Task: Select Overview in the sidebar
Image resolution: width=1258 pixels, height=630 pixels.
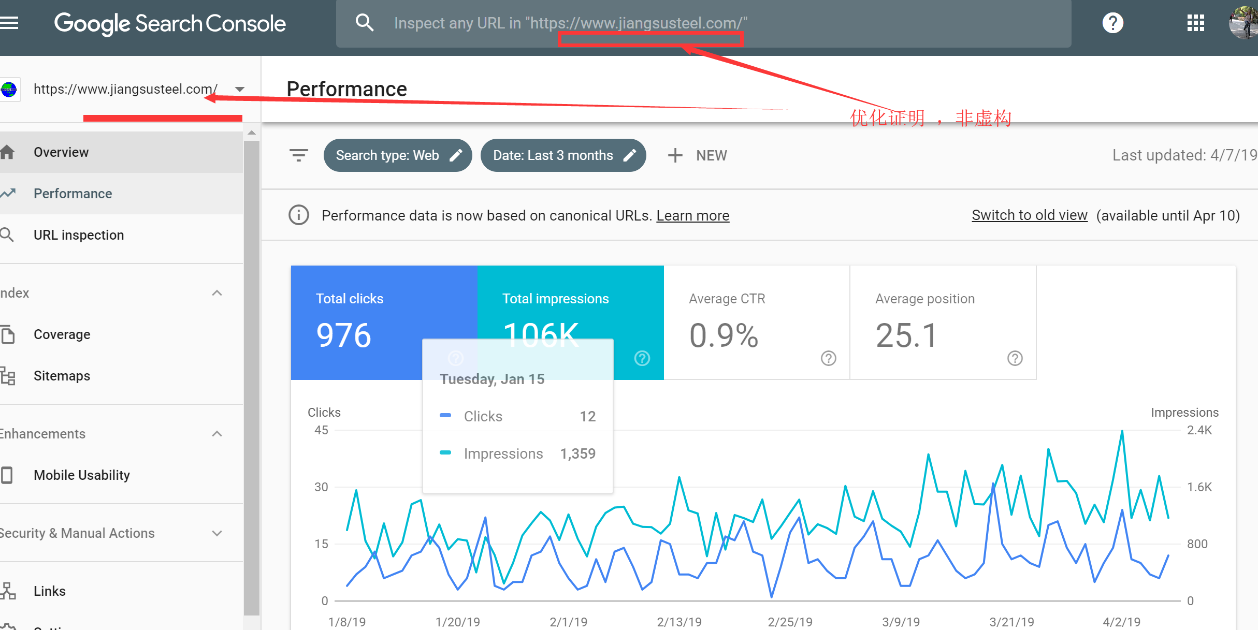Action: pos(121,152)
